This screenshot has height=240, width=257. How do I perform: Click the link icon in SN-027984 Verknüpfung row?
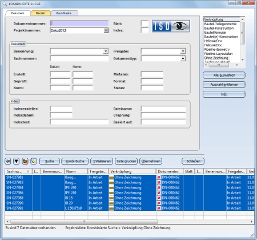pos(111,187)
